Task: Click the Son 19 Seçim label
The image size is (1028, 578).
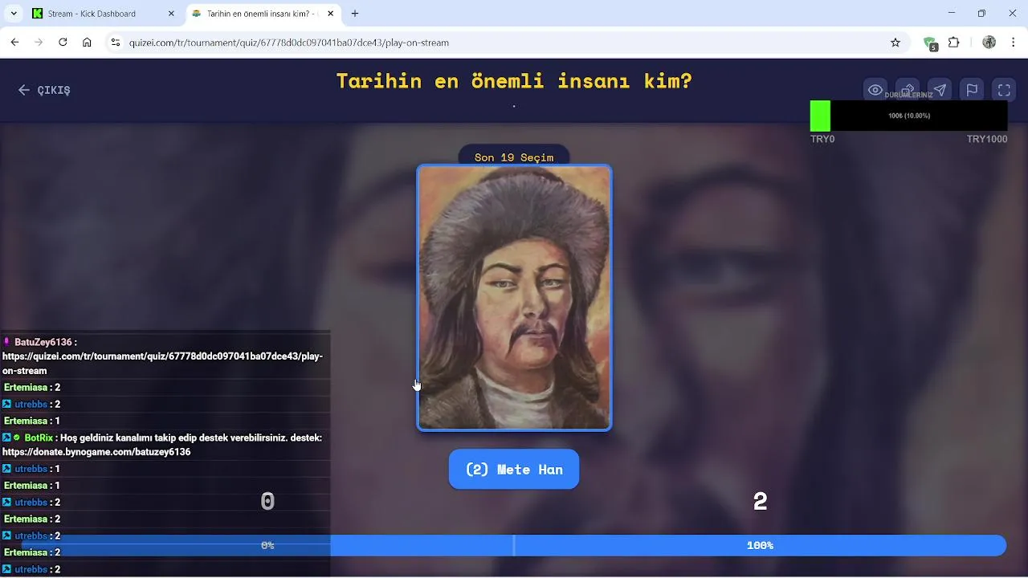Action: point(514,157)
